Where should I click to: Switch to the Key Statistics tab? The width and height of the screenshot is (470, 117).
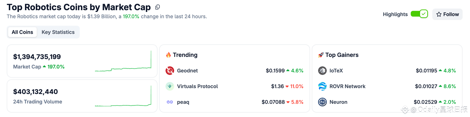(x=58, y=32)
